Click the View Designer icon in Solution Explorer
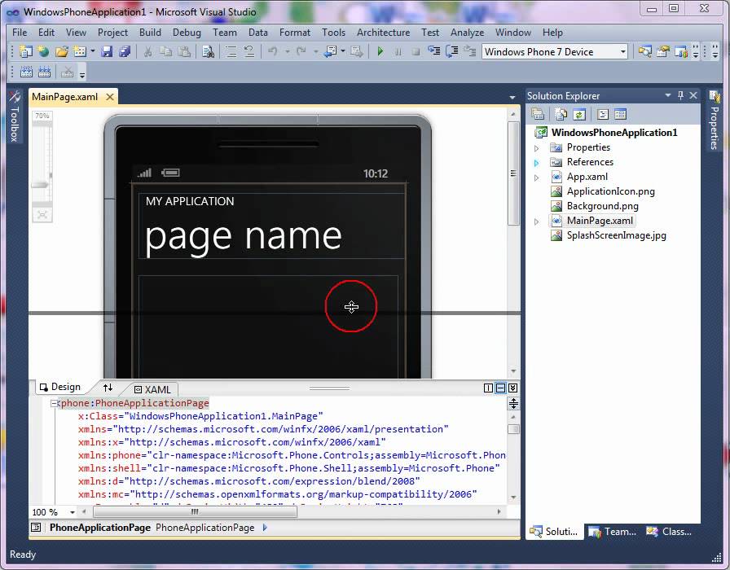 (621, 114)
